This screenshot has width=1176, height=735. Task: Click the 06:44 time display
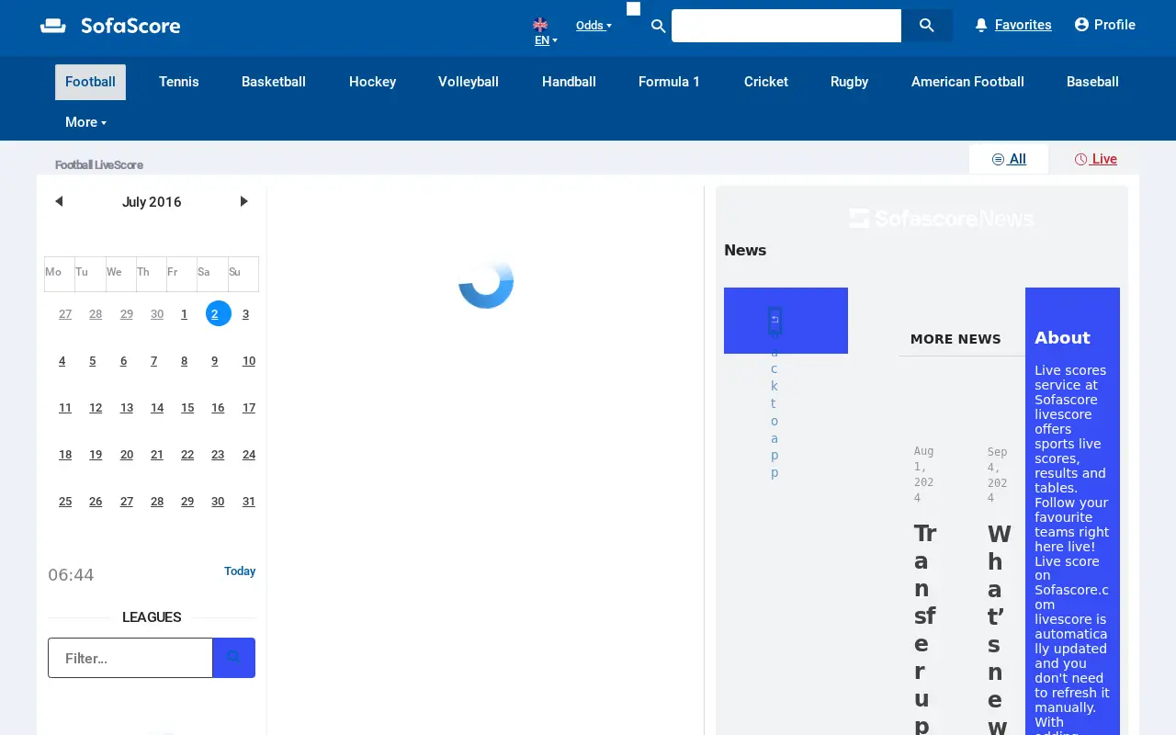pyautogui.click(x=71, y=575)
